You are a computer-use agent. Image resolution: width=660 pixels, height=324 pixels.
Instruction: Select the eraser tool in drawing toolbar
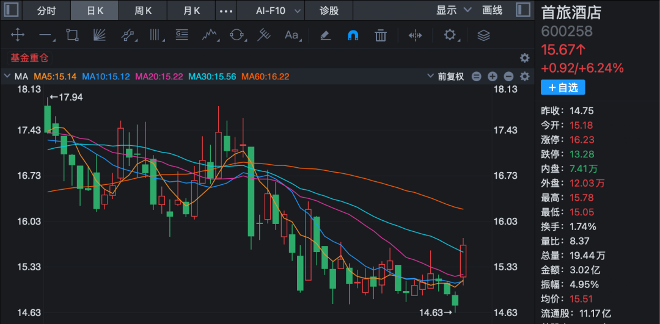(325, 35)
